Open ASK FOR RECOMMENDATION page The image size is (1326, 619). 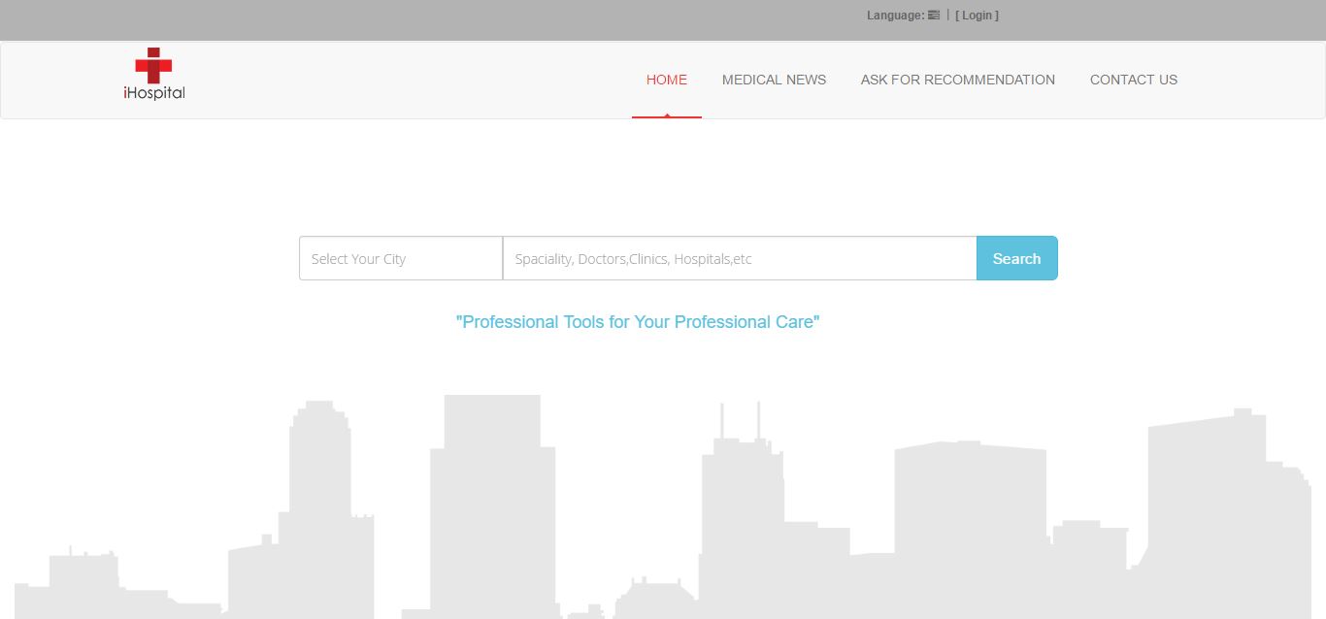(x=957, y=80)
